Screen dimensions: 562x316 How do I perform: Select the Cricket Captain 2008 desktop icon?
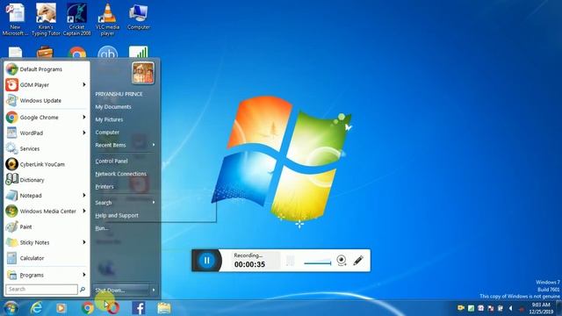(x=76, y=19)
